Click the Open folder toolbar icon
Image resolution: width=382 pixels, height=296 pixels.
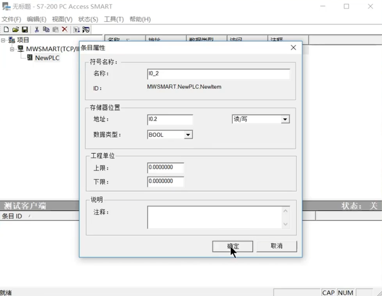(15, 29)
